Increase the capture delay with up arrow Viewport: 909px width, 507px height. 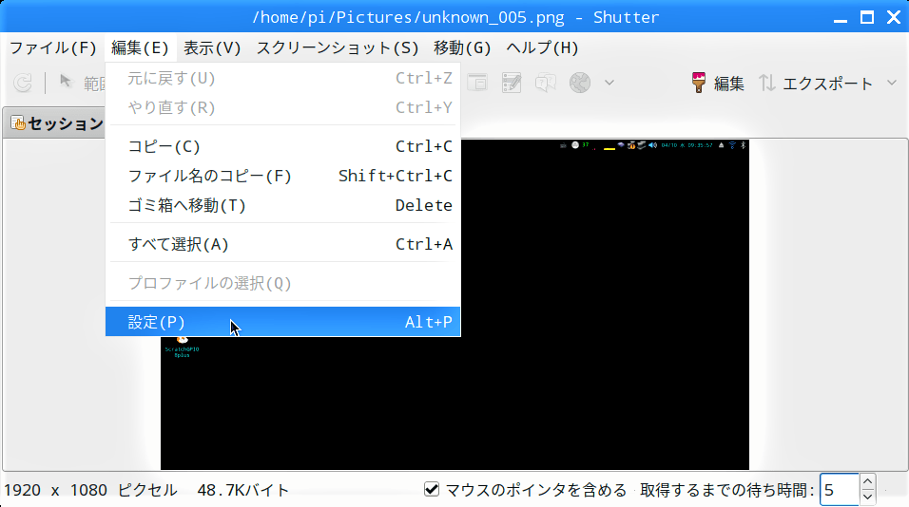(867, 481)
